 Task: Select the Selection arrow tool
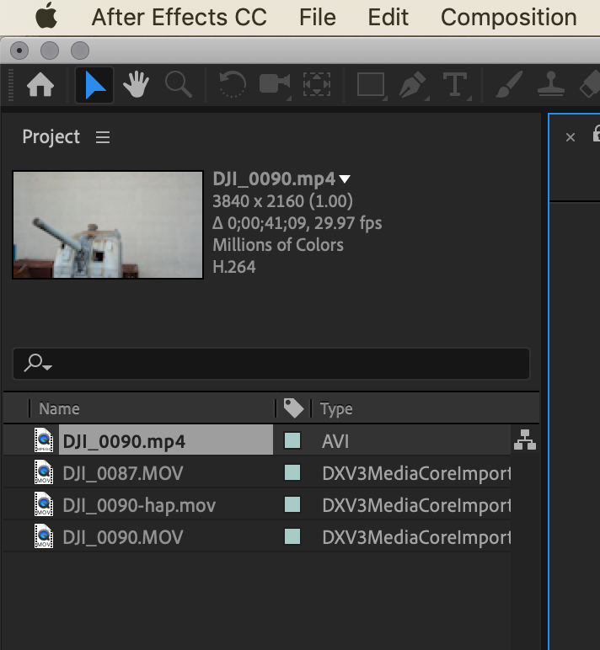click(94, 85)
